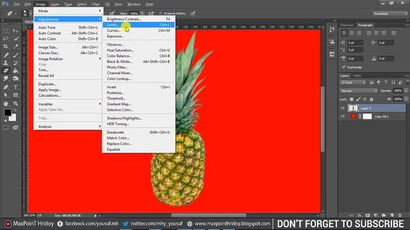Hide Color Fill 1 layer eye icon
The image size is (410, 230).
coord(343,116)
